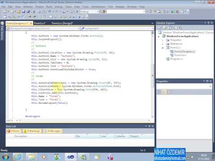Switch to Form1.cs [Design]* tab

(62, 23)
